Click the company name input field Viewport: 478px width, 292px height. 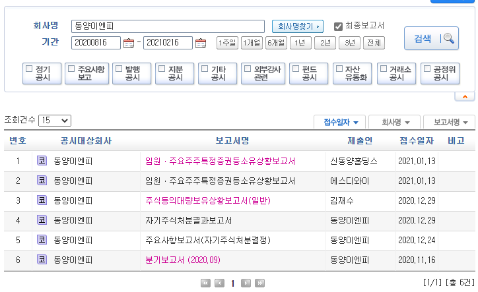point(168,26)
